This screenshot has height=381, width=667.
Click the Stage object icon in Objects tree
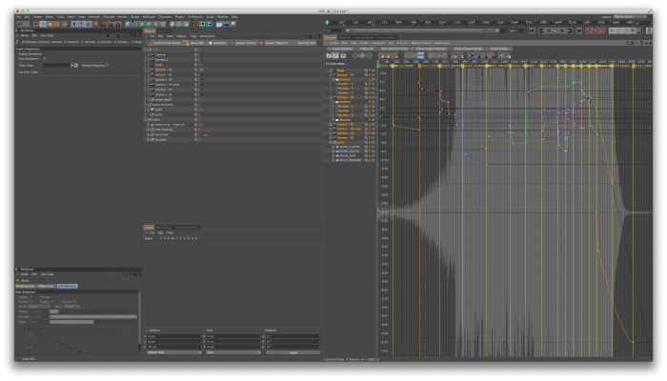pyautogui.click(x=152, y=65)
